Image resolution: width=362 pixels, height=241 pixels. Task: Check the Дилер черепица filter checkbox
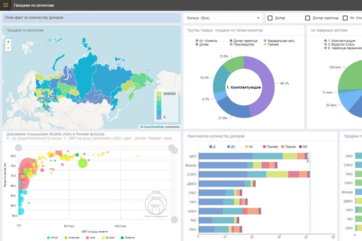[308, 18]
